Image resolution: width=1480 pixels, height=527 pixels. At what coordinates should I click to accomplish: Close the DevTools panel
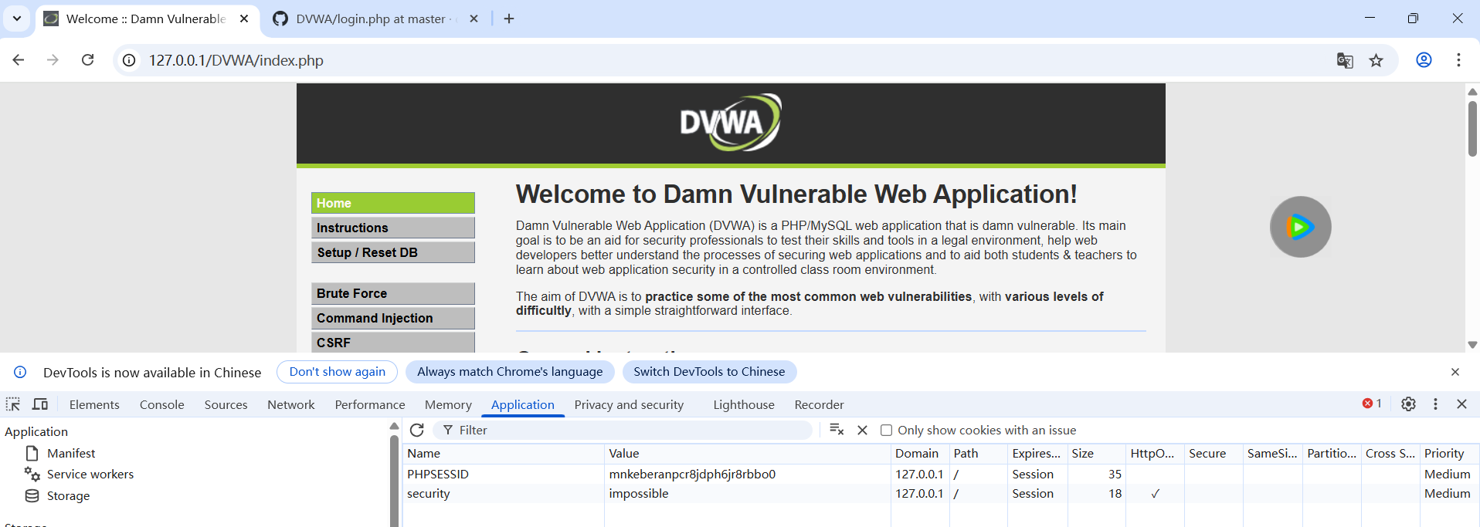pyautogui.click(x=1461, y=404)
